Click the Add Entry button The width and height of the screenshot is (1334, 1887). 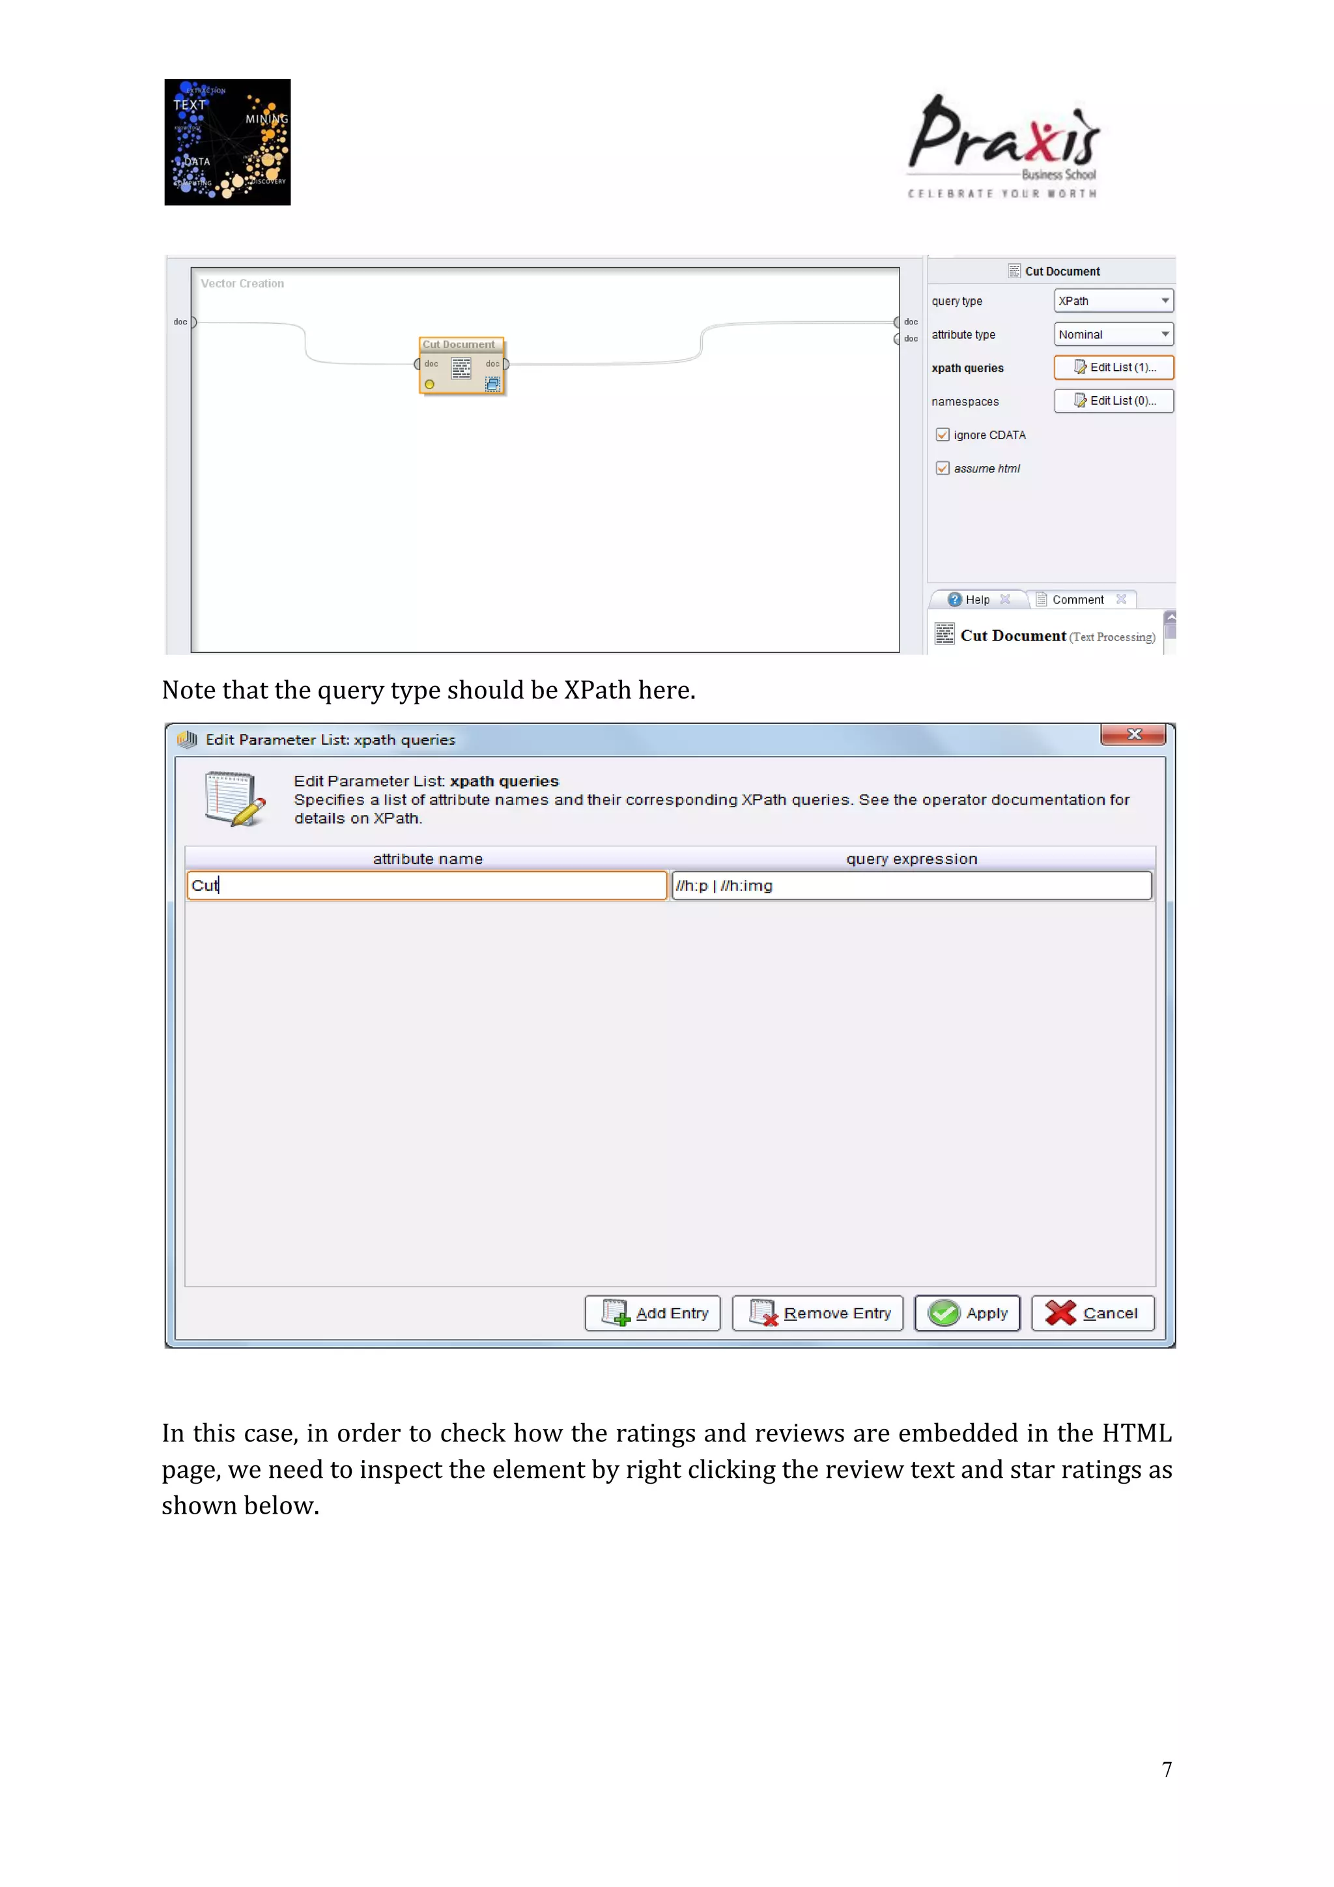tap(653, 1314)
